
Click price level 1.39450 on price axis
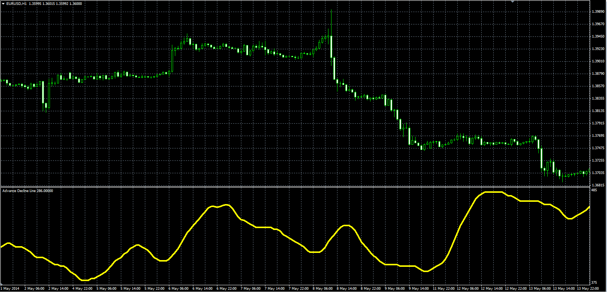pyautogui.click(x=598, y=36)
